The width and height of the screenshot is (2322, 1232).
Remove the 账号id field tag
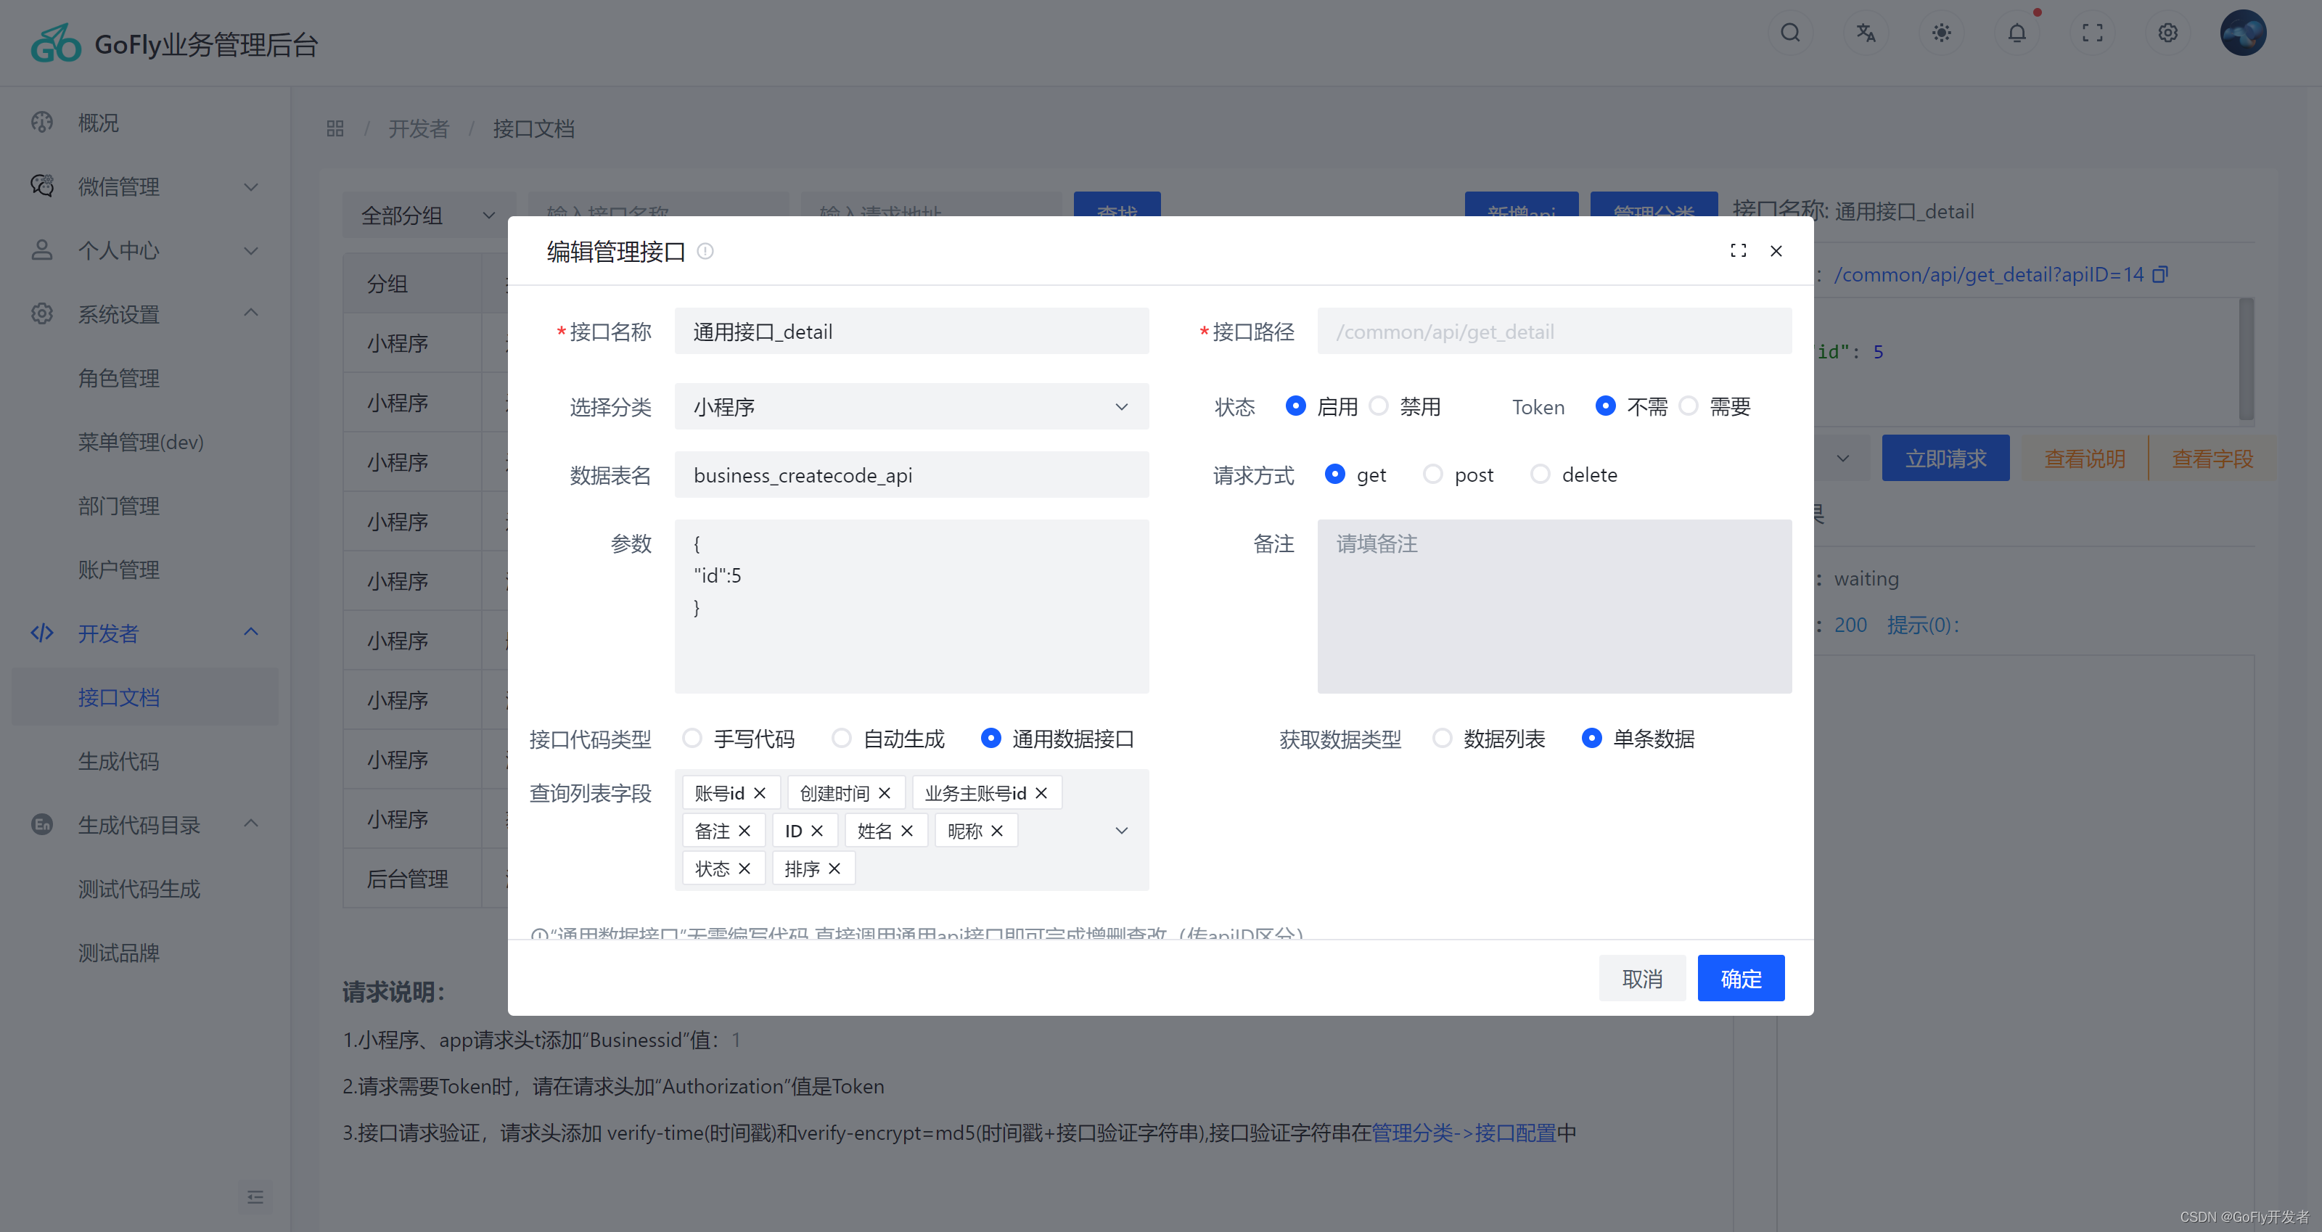point(760,793)
